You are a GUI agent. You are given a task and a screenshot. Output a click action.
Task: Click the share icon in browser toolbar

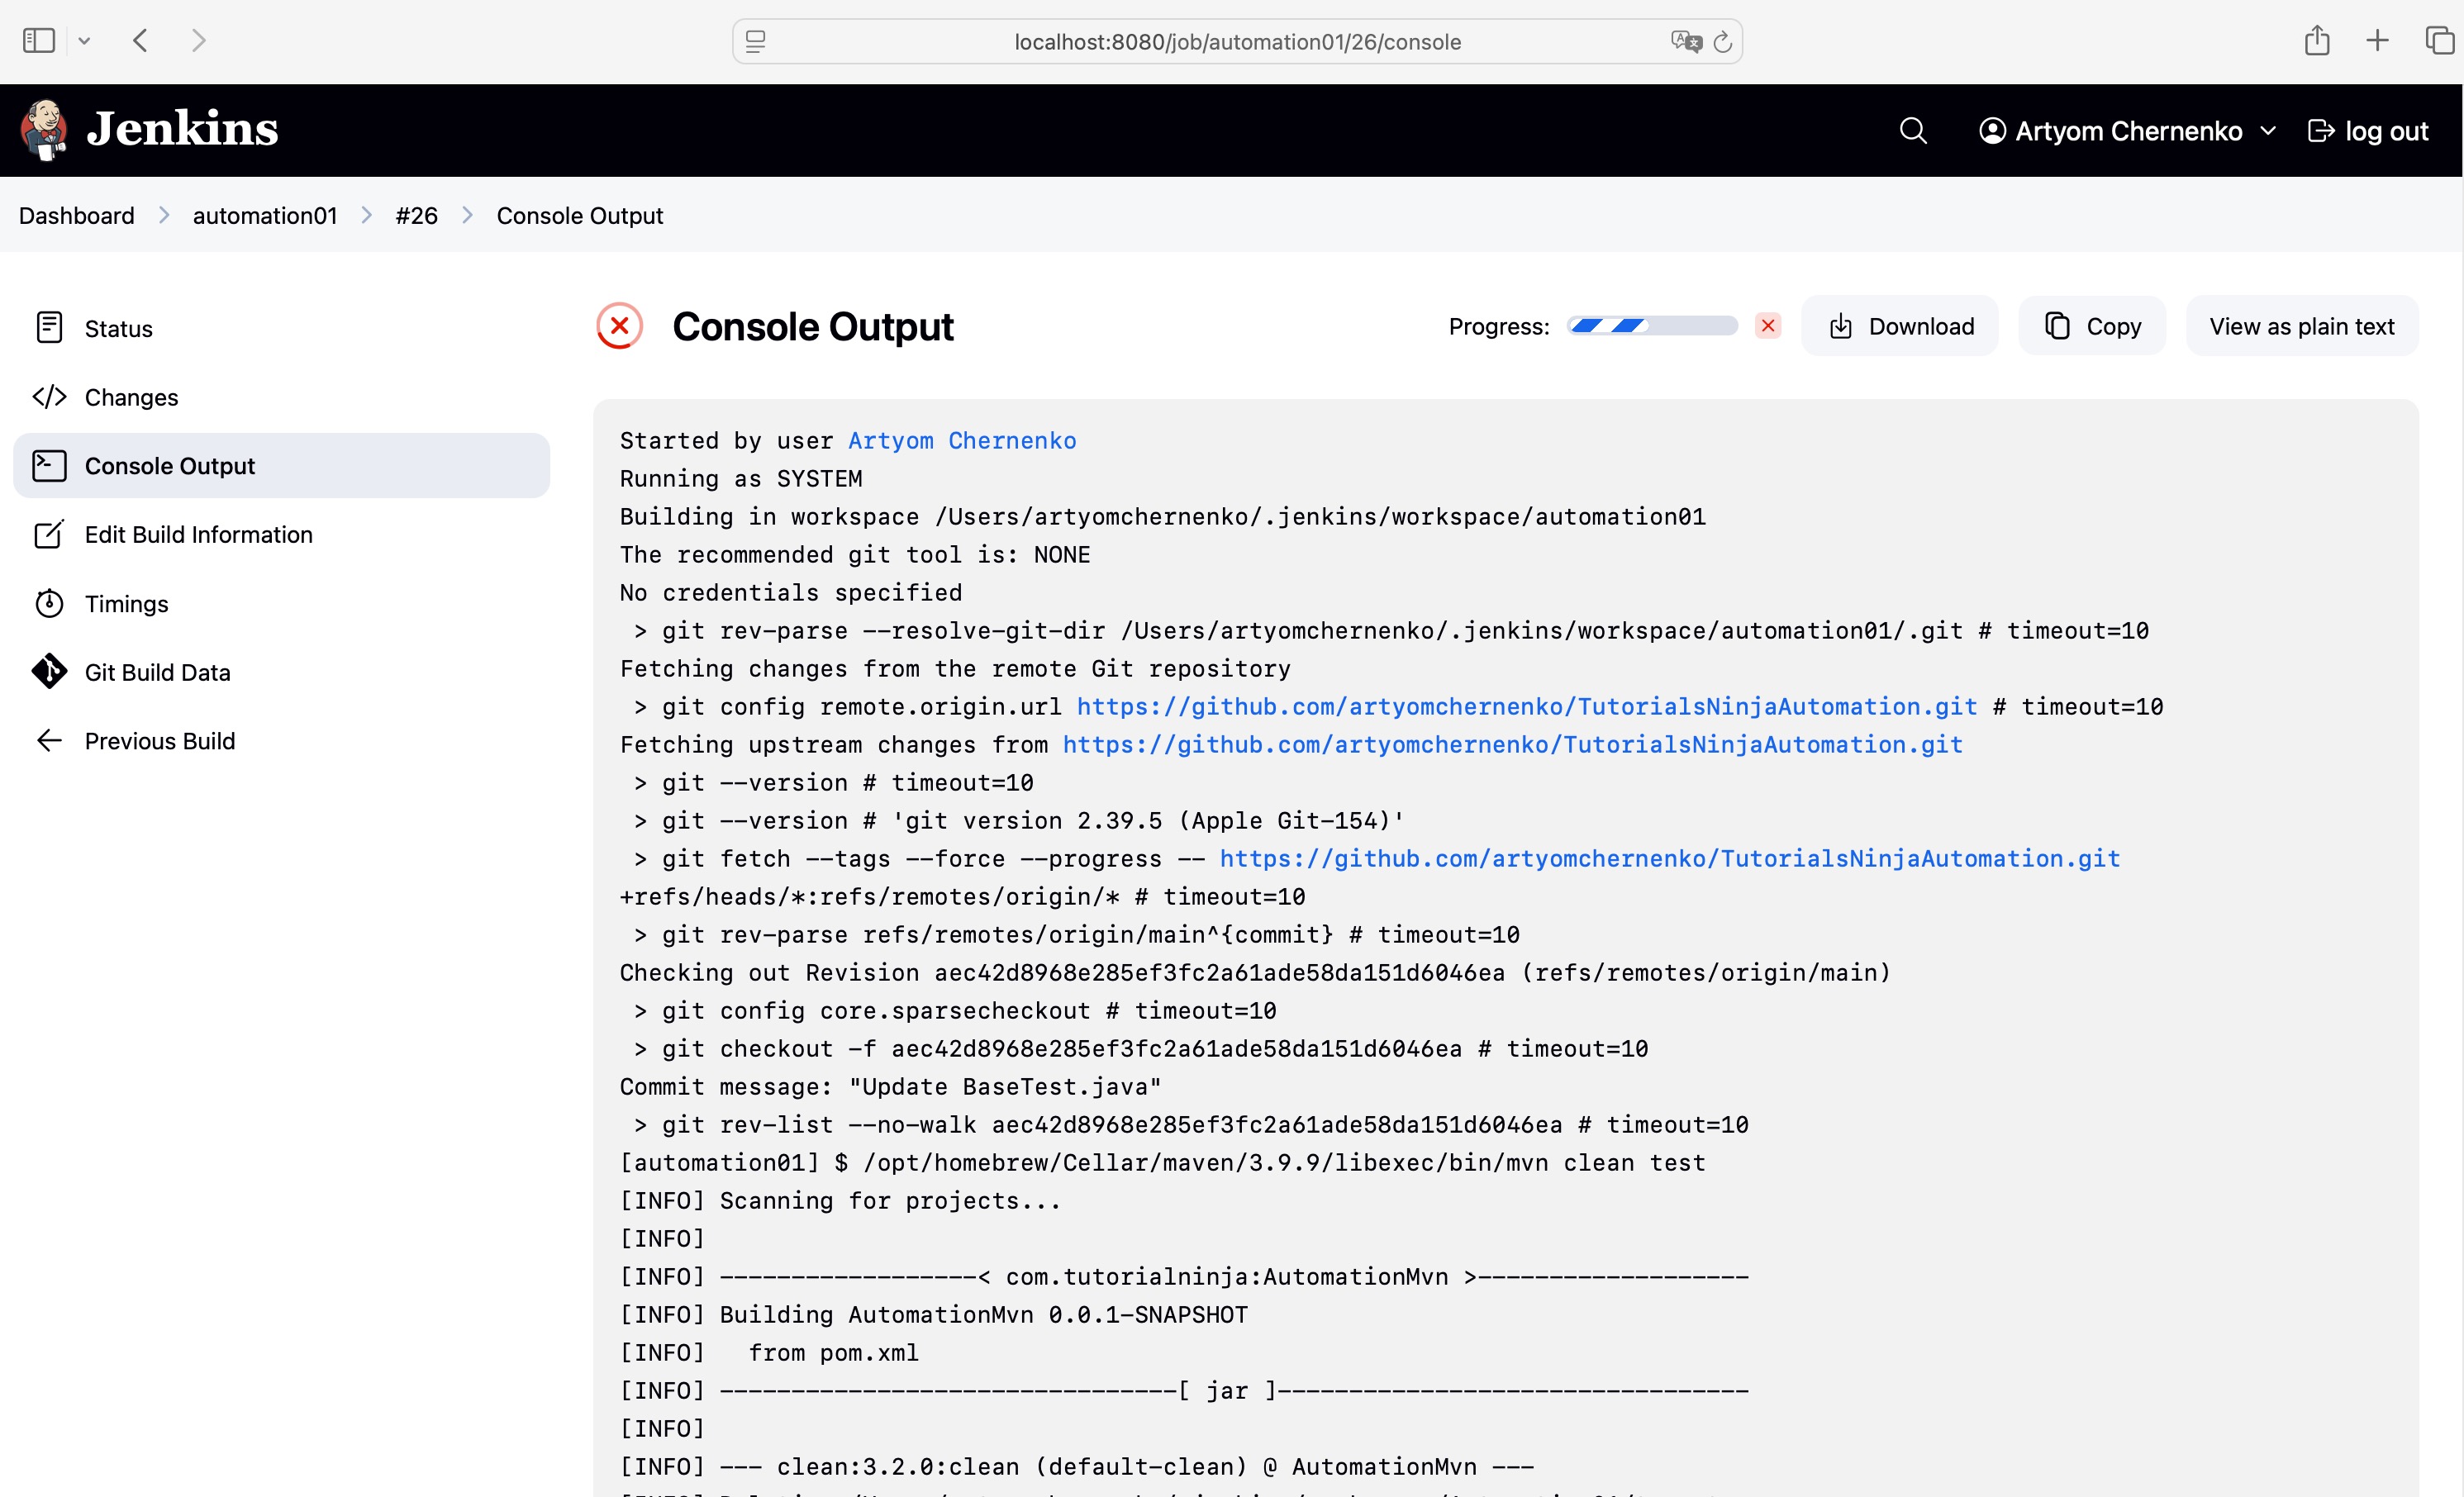click(2317, 41)
